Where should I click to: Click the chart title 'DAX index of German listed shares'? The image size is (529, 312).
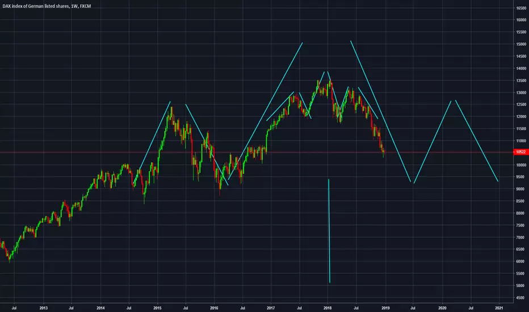[35, 6]
